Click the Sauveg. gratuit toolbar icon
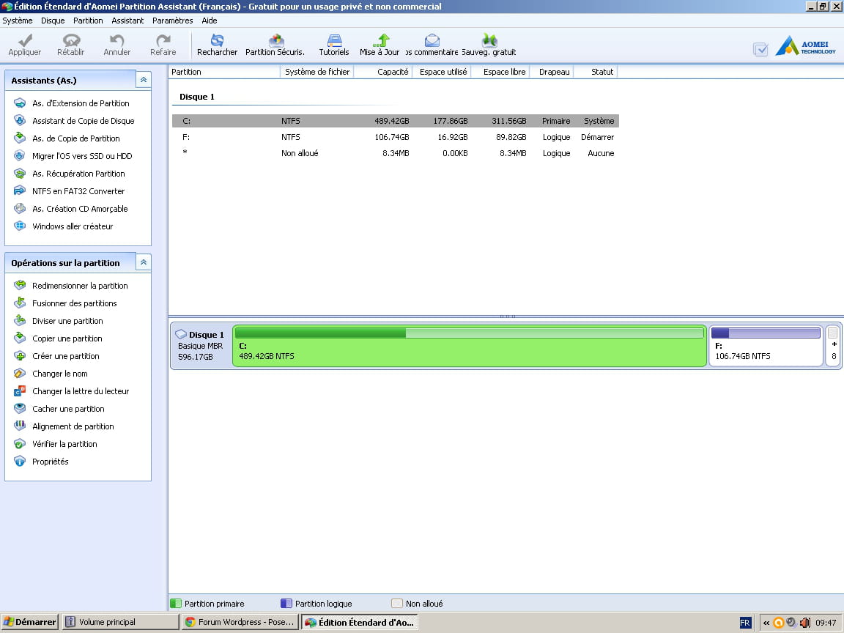This screenshot has height=633, width=844. coord(489,40)
